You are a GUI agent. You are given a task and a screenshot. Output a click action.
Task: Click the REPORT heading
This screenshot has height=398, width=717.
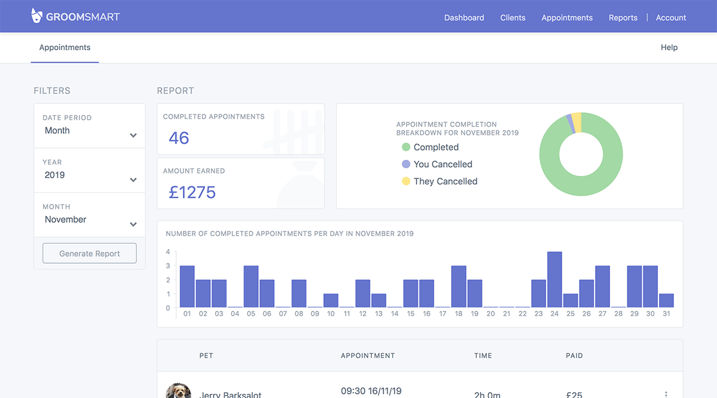point(176,91)
